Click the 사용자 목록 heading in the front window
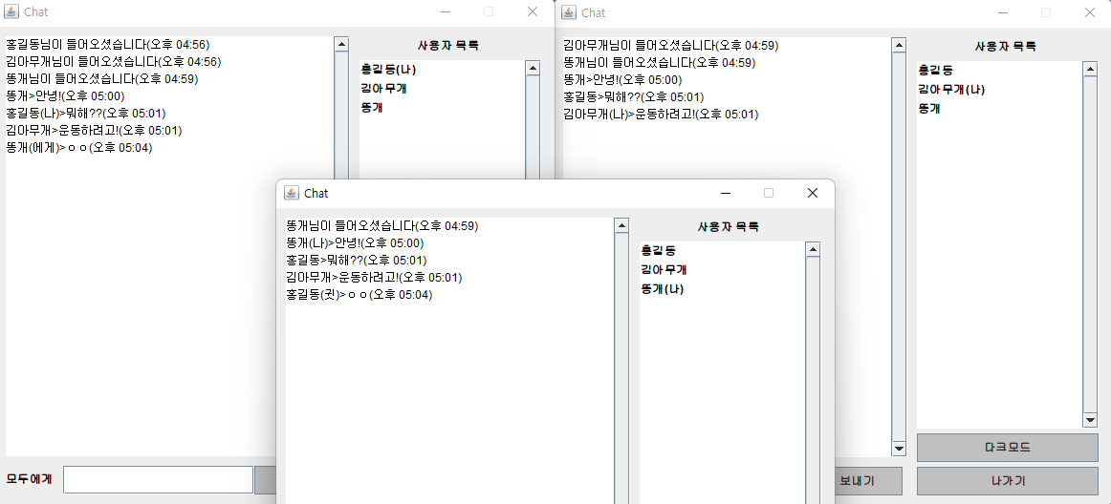This screenshot has width=1111, height=504. point(729,227)
